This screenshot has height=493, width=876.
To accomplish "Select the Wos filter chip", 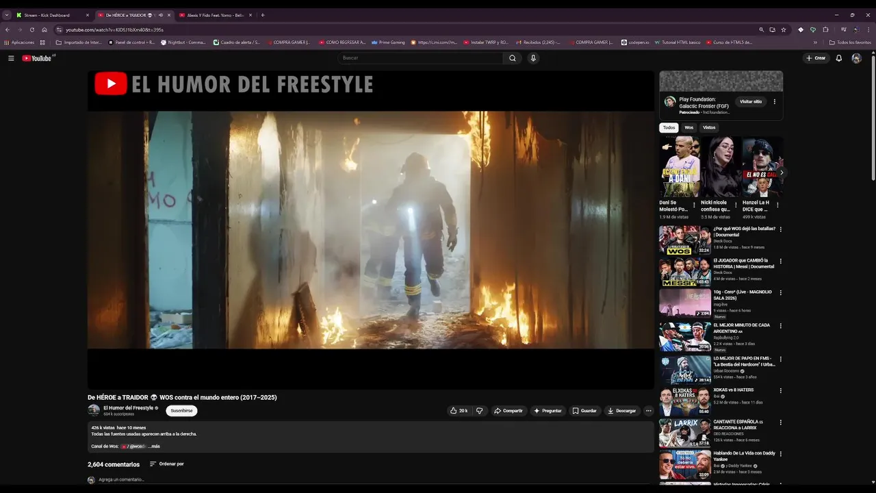I will point(688,127).
